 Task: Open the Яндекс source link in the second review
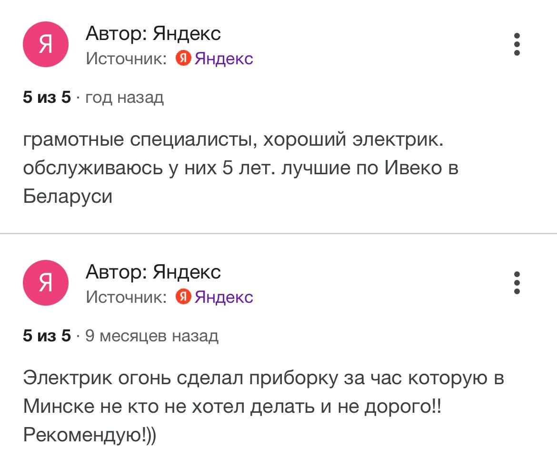point(224,297)
